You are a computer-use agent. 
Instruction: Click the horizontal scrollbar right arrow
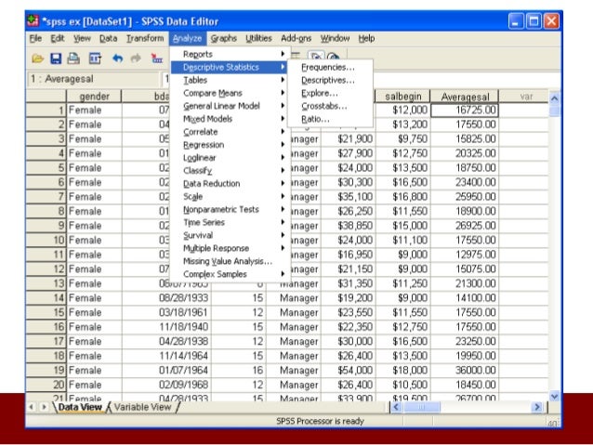click(536, 407)
